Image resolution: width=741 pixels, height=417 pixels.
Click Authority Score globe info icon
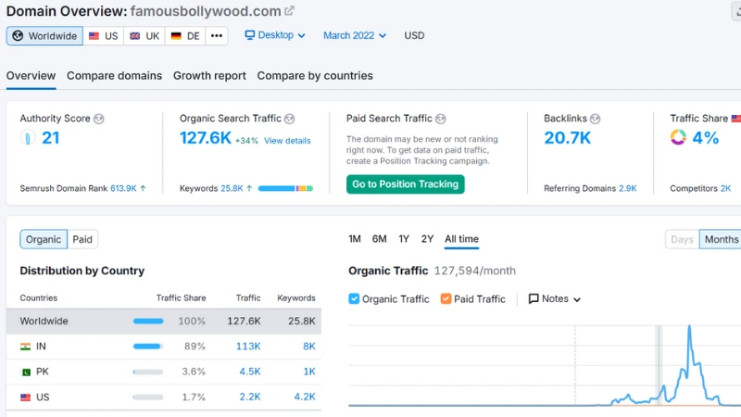[99, 119]
